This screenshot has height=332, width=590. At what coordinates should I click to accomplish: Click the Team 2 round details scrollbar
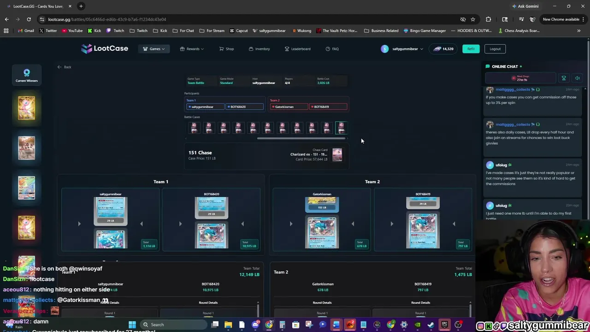470,309
